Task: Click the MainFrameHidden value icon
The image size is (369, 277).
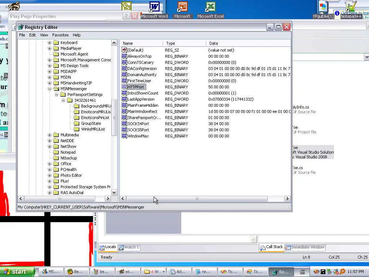Action: [124, 105]
